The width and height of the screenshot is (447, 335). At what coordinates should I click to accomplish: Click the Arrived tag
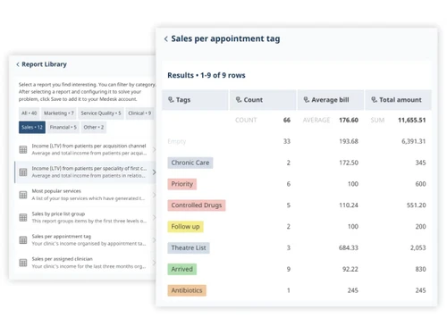coord(181,269)
